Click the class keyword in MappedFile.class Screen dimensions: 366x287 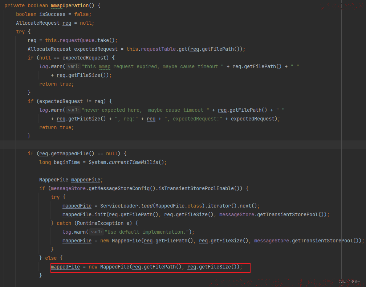click(x=195, y=206)
